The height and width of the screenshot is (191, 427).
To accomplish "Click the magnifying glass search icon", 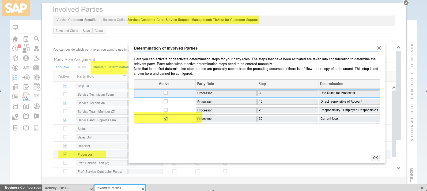I will [37, 39].
